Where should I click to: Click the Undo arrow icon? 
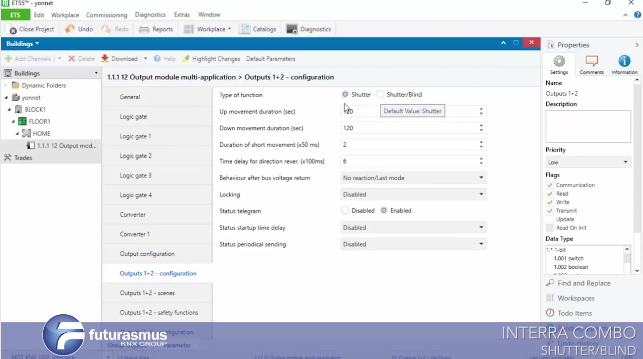click(x=70, y=29)
